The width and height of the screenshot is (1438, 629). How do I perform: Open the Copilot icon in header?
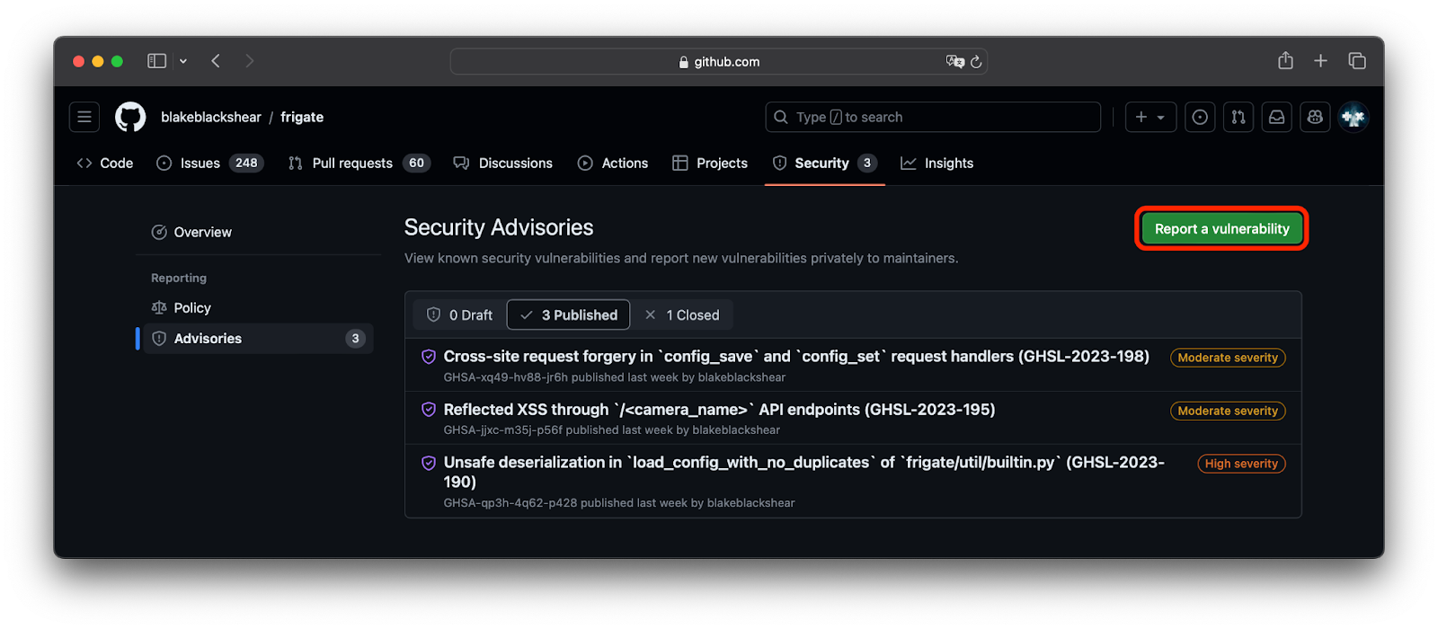point(1315,117)
